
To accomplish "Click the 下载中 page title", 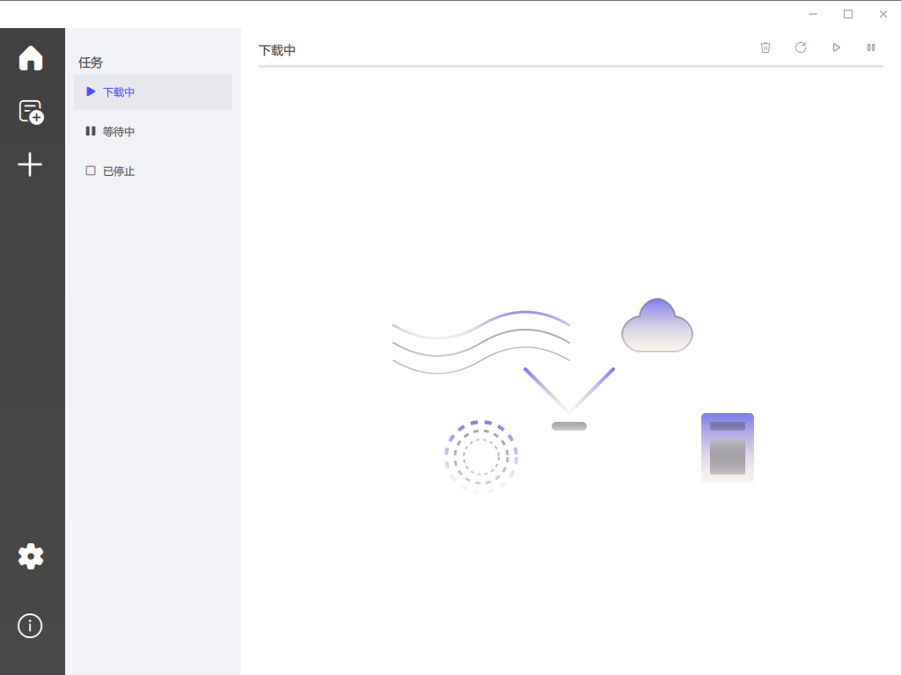I will click(x=277, y=50).
